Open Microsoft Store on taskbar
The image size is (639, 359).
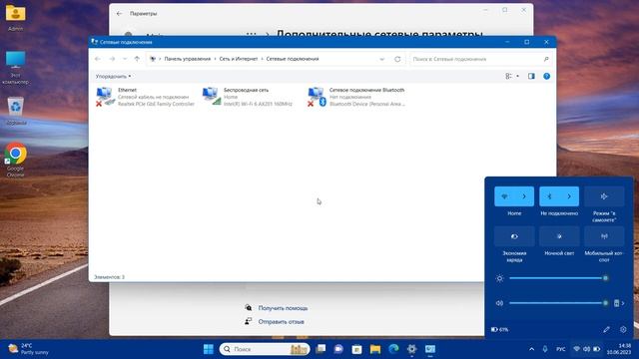[357, 349]
